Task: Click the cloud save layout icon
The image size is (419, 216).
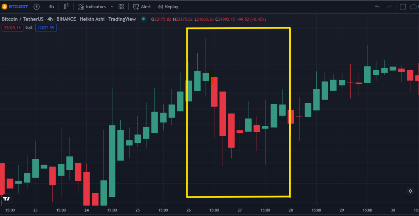Action: 414,7
